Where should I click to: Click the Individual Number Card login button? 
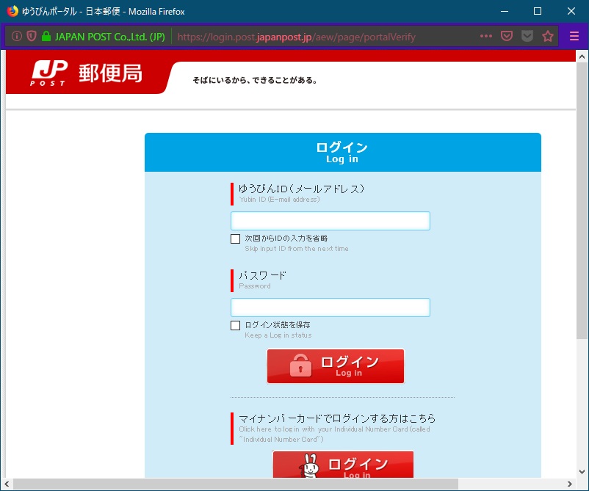(343, 465)
